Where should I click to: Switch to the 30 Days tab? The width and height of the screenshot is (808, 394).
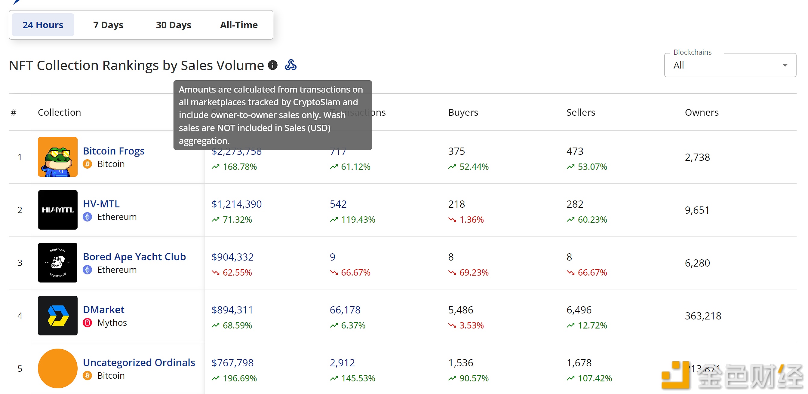(174, 25)
